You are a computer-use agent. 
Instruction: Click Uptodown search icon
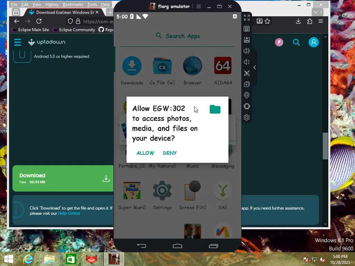click(x=296, y=42)
